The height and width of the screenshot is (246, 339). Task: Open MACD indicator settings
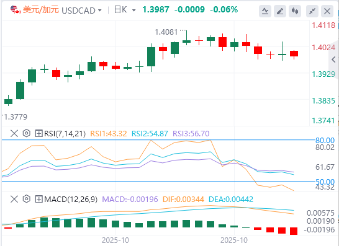pyautogui.click(x=26, y=199)
